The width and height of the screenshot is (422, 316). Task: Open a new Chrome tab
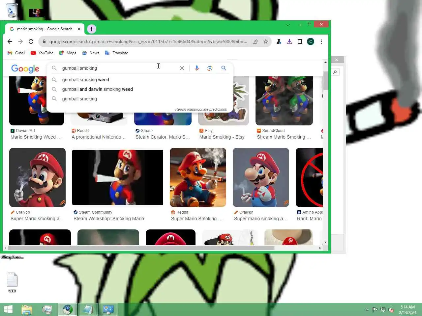click(x=92, y=29)
